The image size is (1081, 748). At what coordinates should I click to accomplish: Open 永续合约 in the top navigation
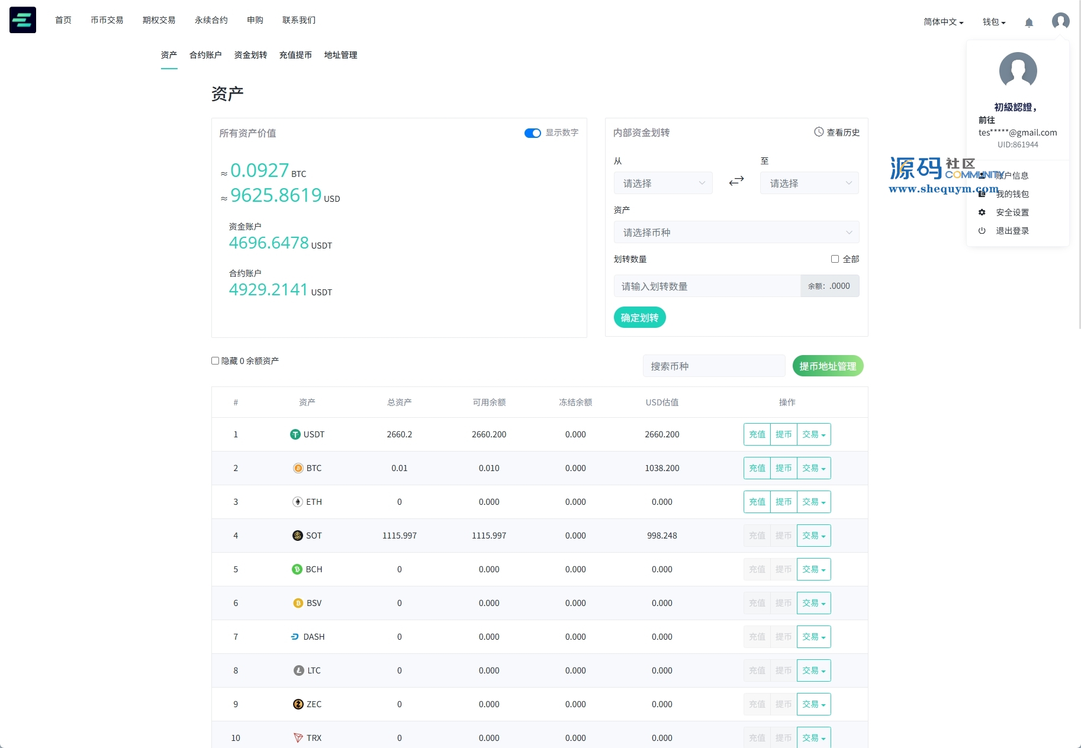coord(211,20)
